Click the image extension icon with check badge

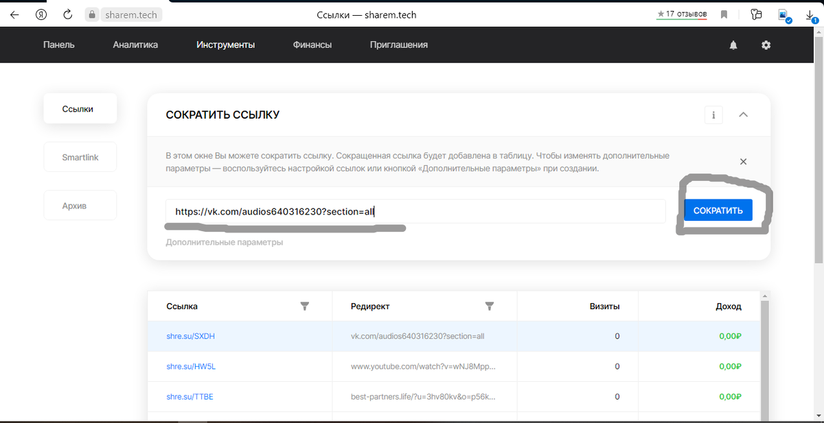click(785, 15)
